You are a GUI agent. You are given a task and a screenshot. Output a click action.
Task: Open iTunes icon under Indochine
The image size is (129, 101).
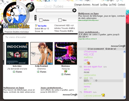[x=14, y=72]
